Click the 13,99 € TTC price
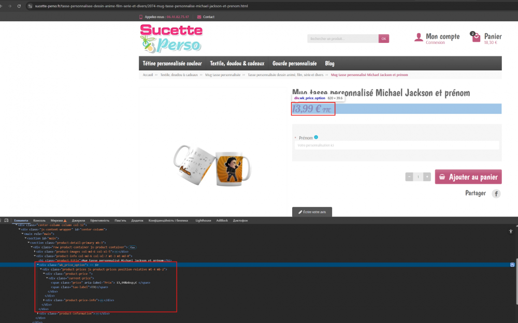The image size is (518, 323). (x=311, y=109)
